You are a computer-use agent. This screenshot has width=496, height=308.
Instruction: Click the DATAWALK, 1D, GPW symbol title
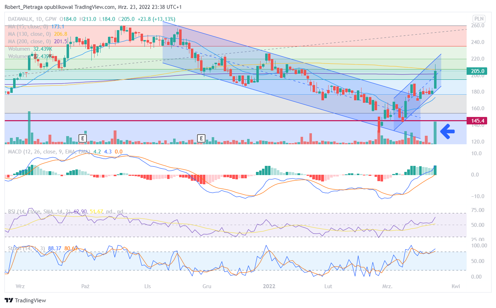pyautogui.click(x=32, y=19)
